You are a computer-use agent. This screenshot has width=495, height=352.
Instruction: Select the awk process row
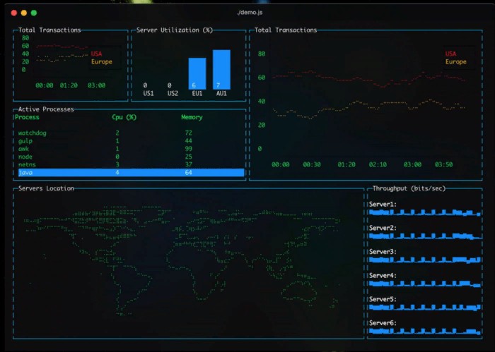131,149
